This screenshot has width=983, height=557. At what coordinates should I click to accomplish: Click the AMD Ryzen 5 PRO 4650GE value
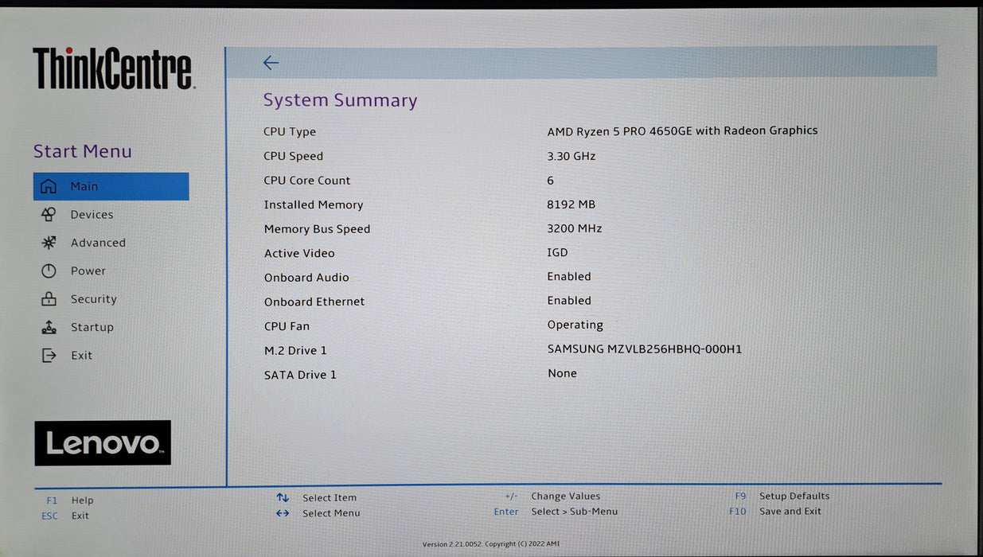coord(682,130)
